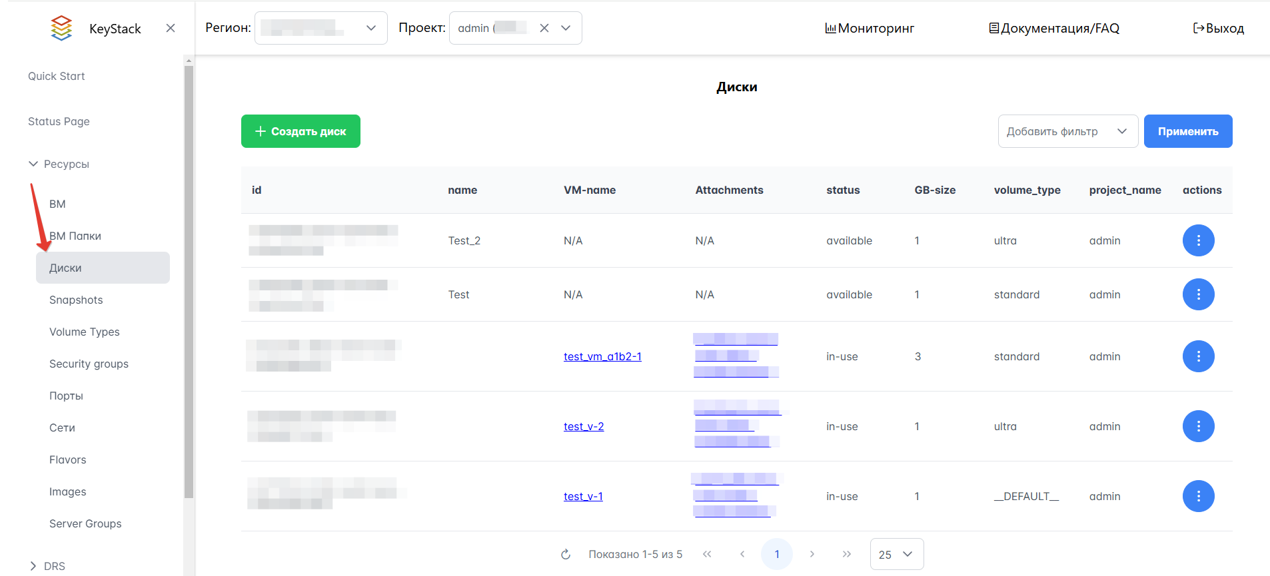Open actions menu for test_vm_a1b2-1 disk

click(1197, 356)
